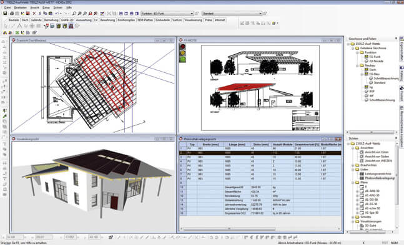Image resolution: width=404 pixels, height=245 pixels.
Task: Click the green traffic light indicator
Action: 183,59
